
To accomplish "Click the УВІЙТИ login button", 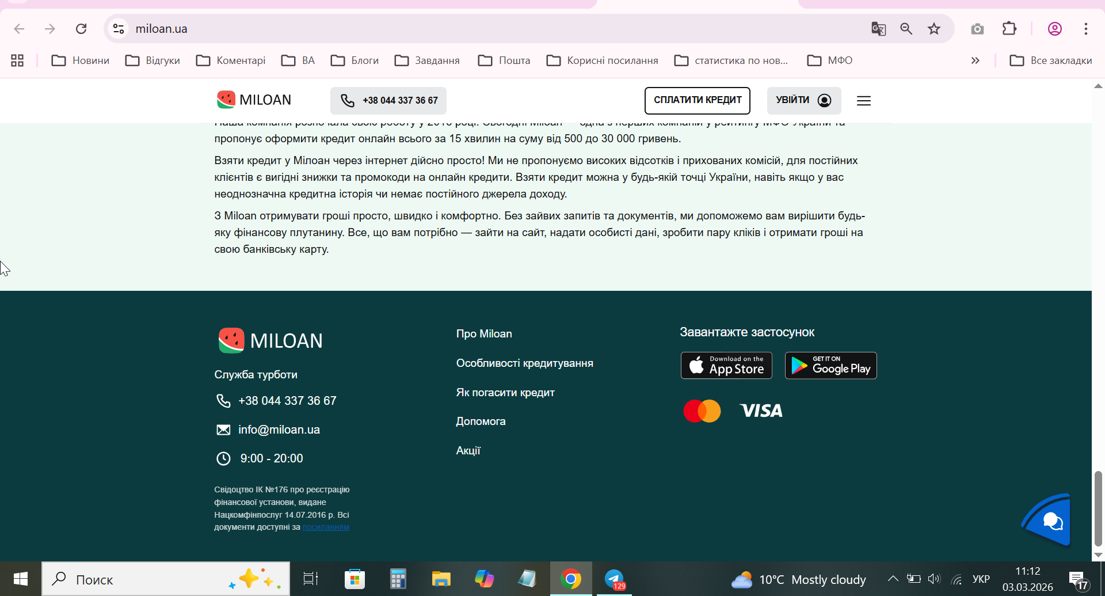I will tap(804, 100).
